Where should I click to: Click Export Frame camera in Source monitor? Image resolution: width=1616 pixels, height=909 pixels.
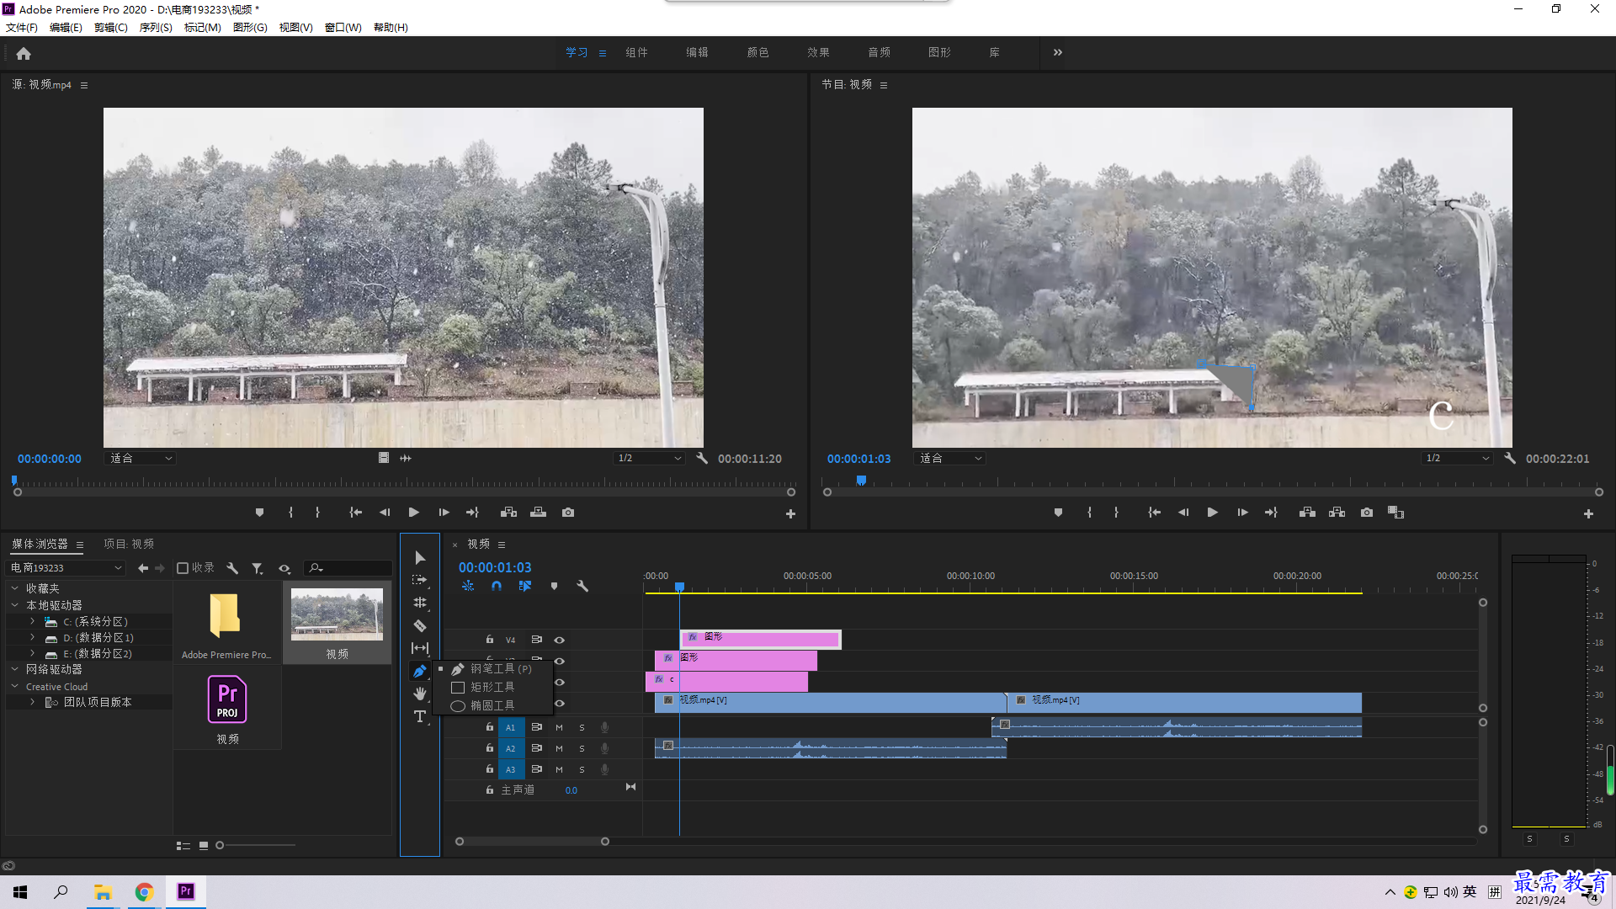(x=568, y=512)
